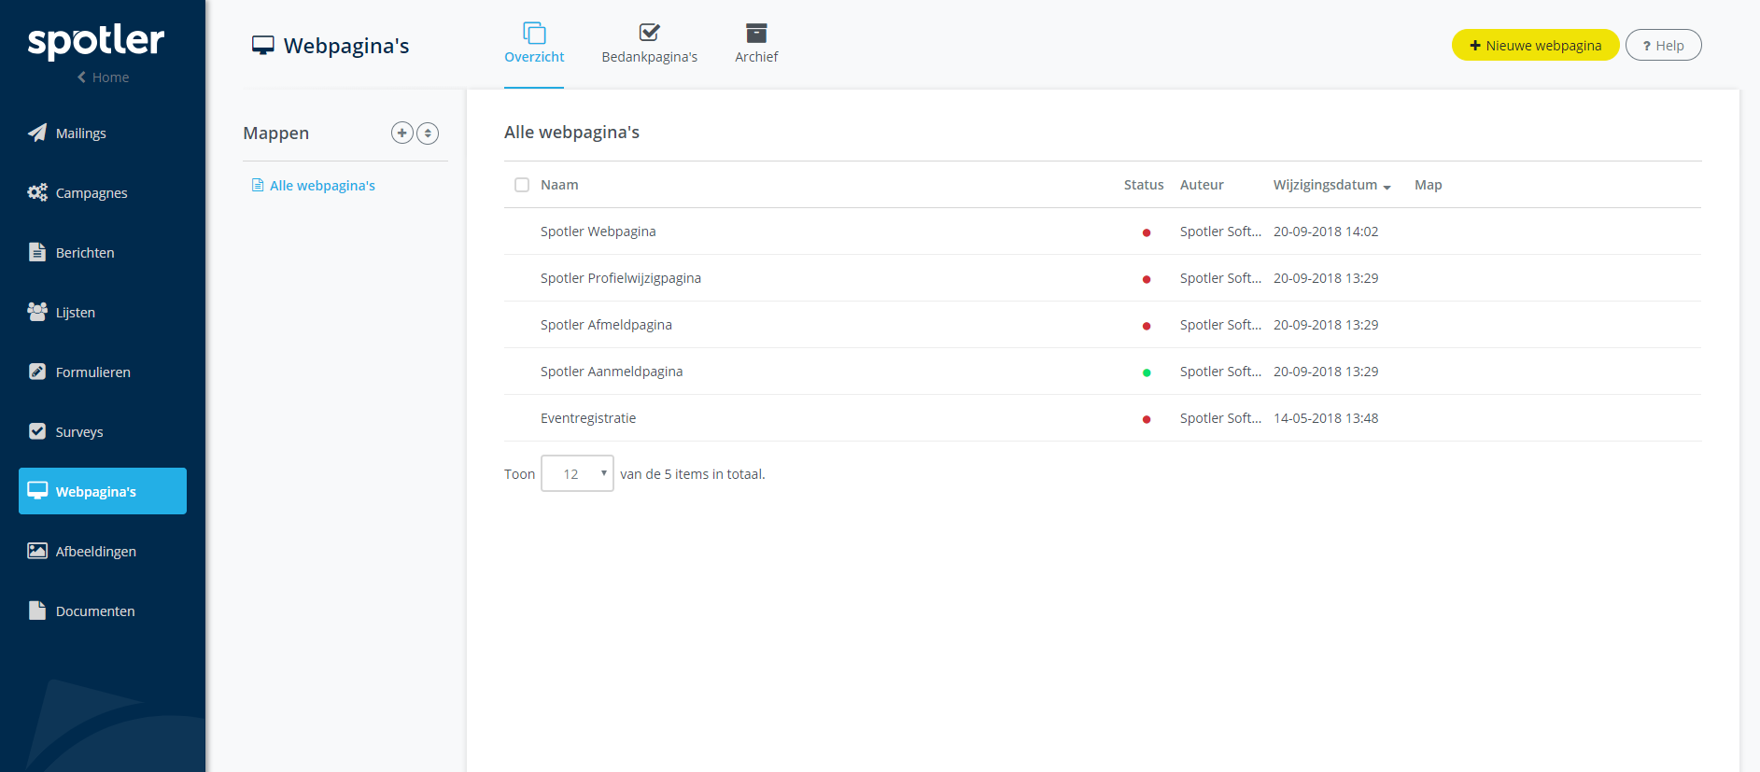Switch to the Archief tab
Viewport: 1760px width, 772px height.
point(755,44)
